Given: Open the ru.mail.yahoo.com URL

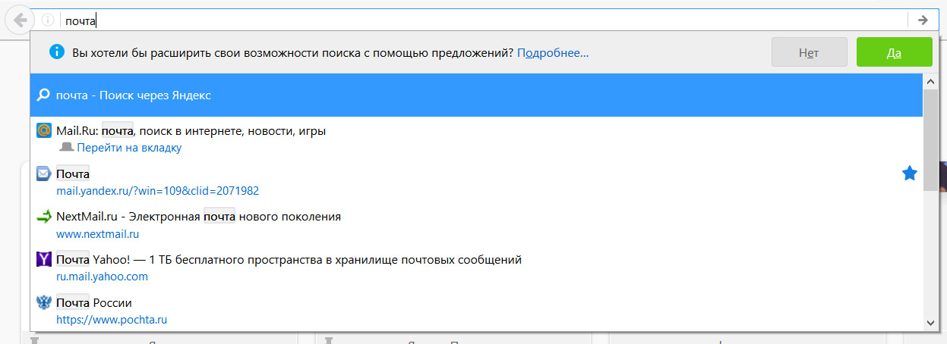Looking at the screenshot, I should pos(102,277).
